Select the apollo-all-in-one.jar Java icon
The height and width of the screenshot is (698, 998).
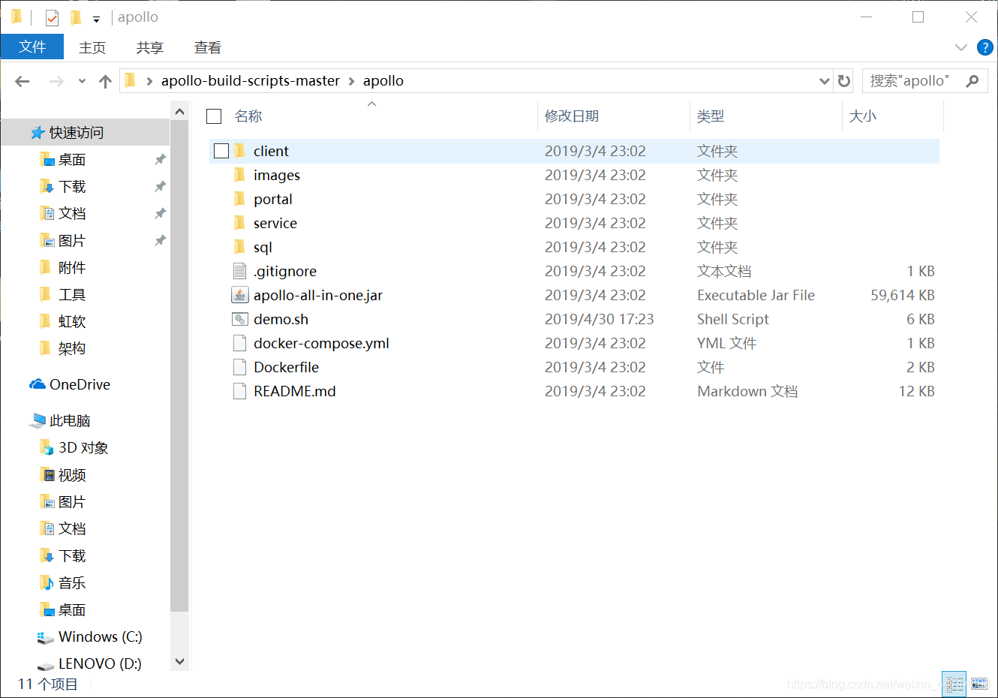point(240,295)
